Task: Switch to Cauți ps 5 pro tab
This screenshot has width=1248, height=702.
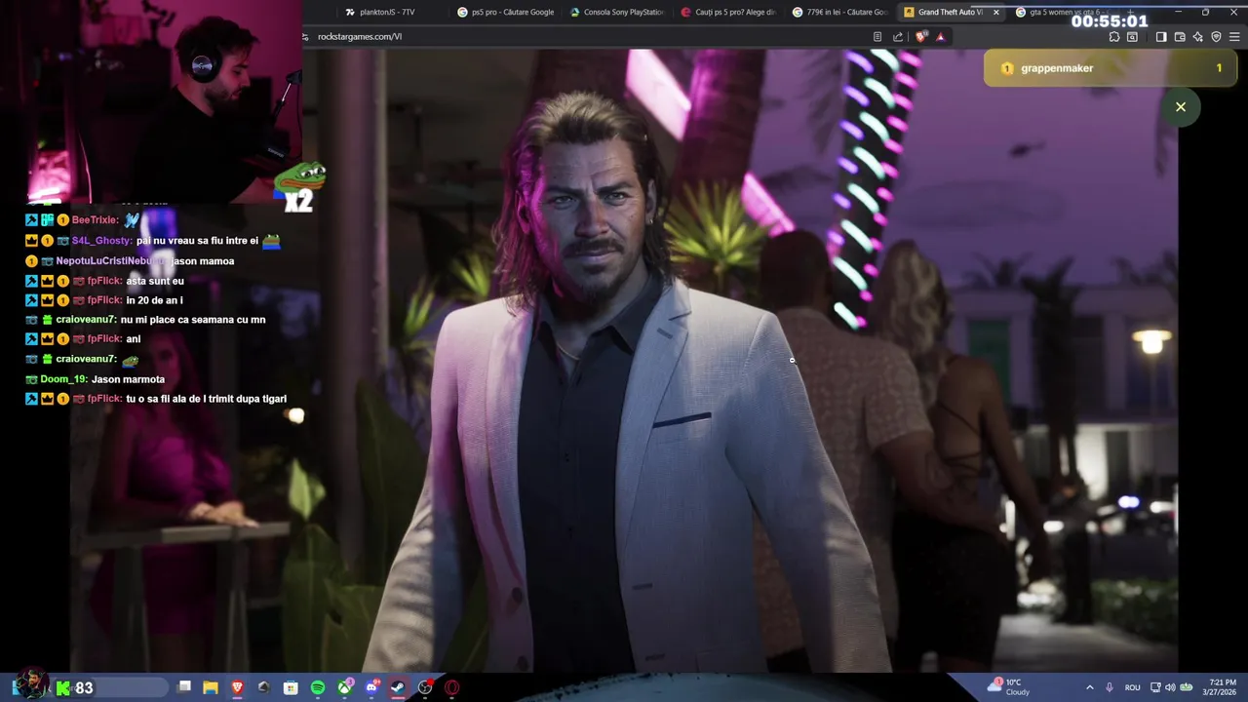Action: 729,12
